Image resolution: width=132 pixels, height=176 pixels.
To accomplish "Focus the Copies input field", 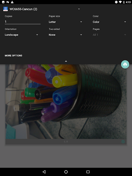I will [x=23, y=22].
